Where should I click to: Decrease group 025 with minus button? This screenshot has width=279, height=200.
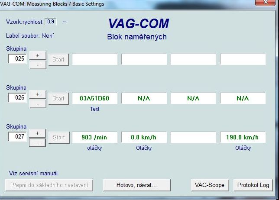click(38, 65)
